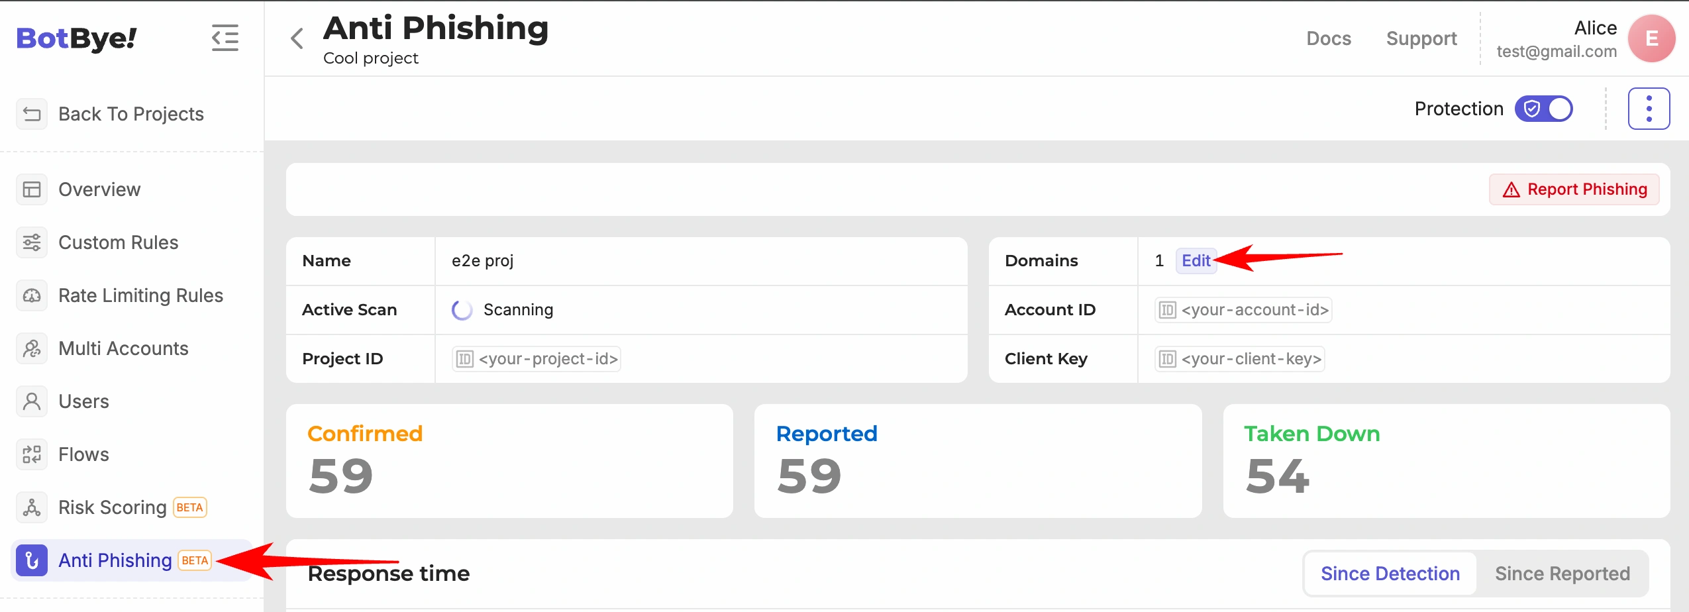Screen dimensions: 1689x612
Task: Click the test@gmail.com account email
Action: pyautogui.click(x=1557, y=52)
